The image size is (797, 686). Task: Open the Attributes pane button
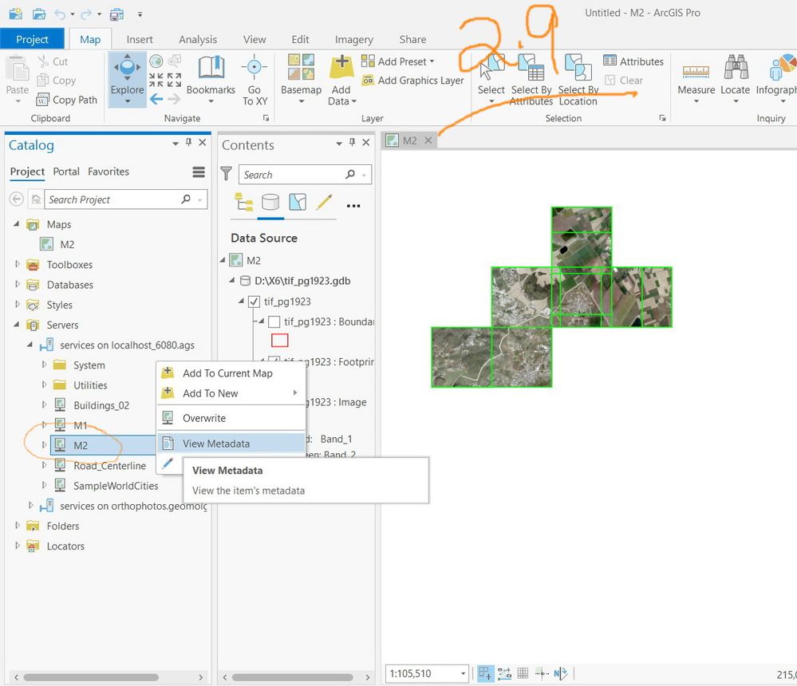pyautogui.click(x=633, y=61)
